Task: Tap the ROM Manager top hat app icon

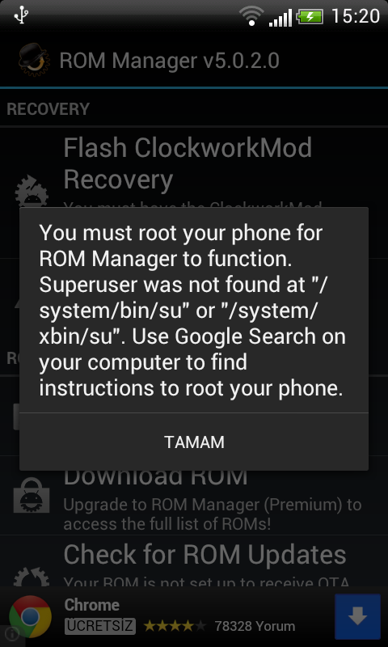Action: [34, 60]
